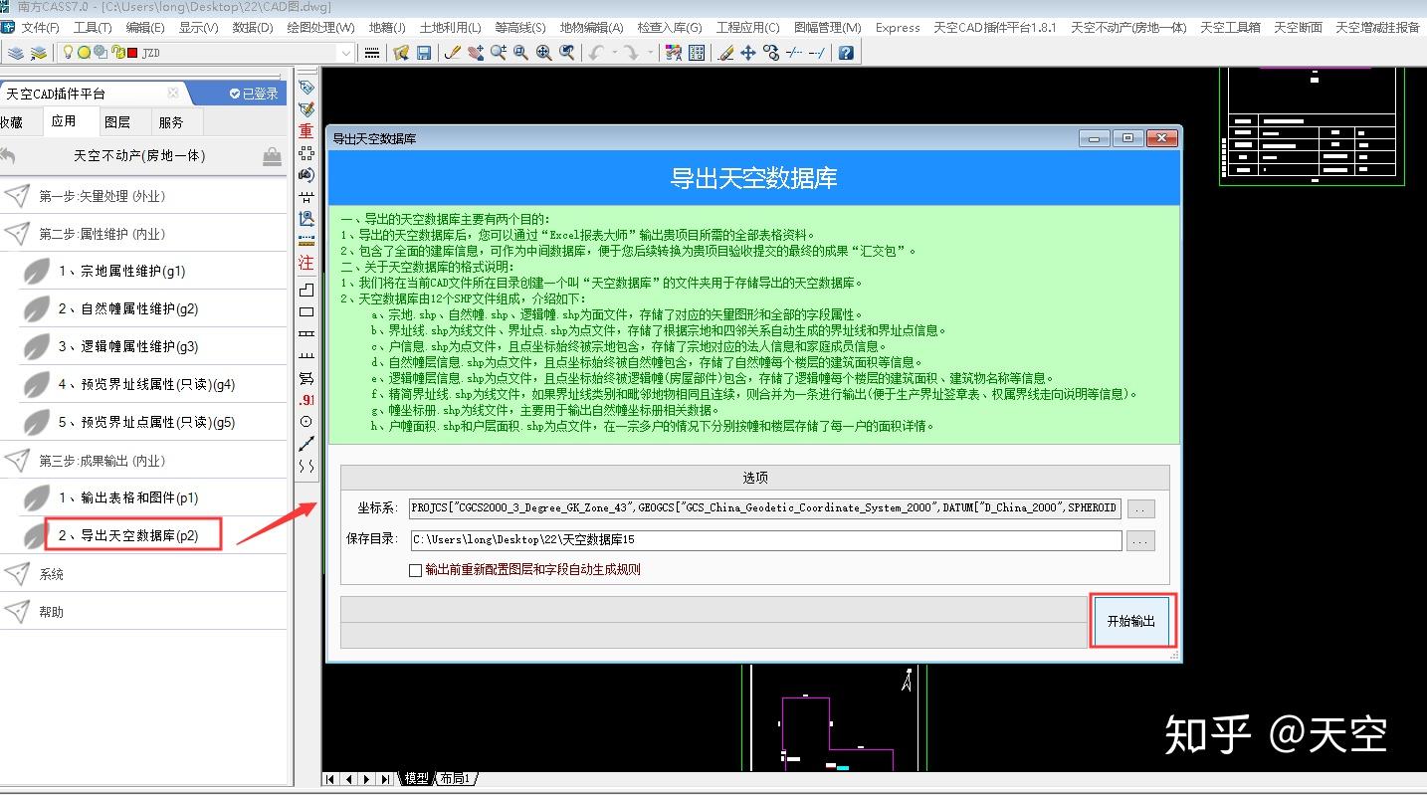Click the zoom previous icon
Screen dimensions: 1427x795
click(x=566, y=53)
